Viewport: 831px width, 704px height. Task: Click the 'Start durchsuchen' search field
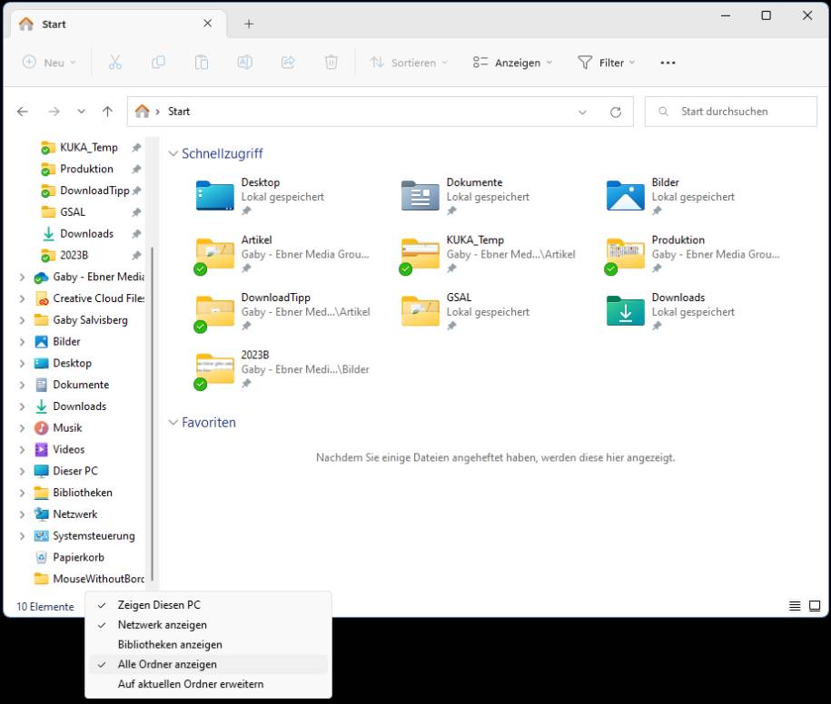coord(730,111)
